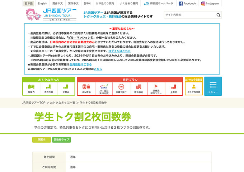Viewport: 244px width, 172px height.
Task: Open the 添乗員同行ツアー flag icon
Action: (156, 89)
